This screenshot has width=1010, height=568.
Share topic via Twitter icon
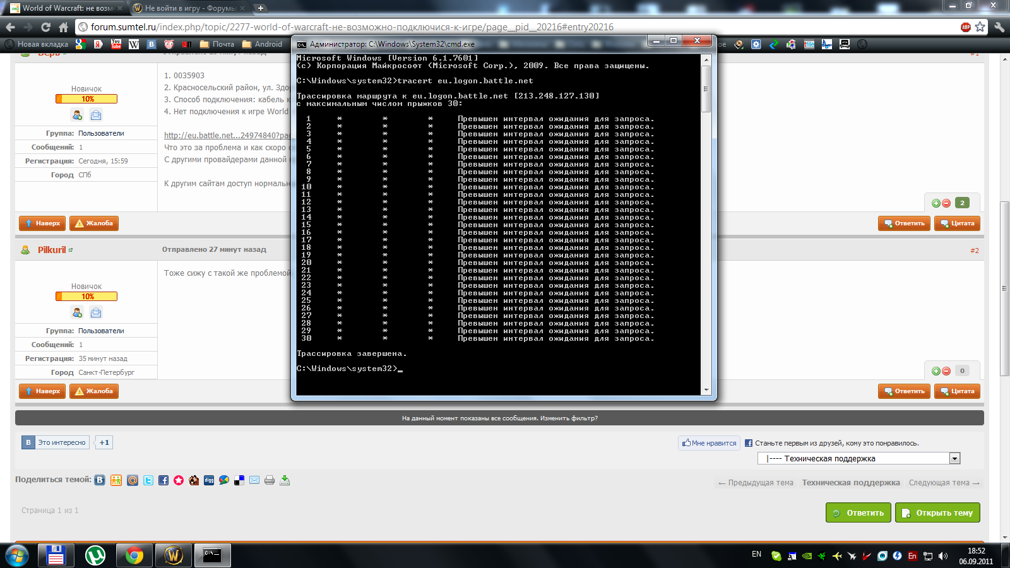pyautogui.click(x=148, y=480)
